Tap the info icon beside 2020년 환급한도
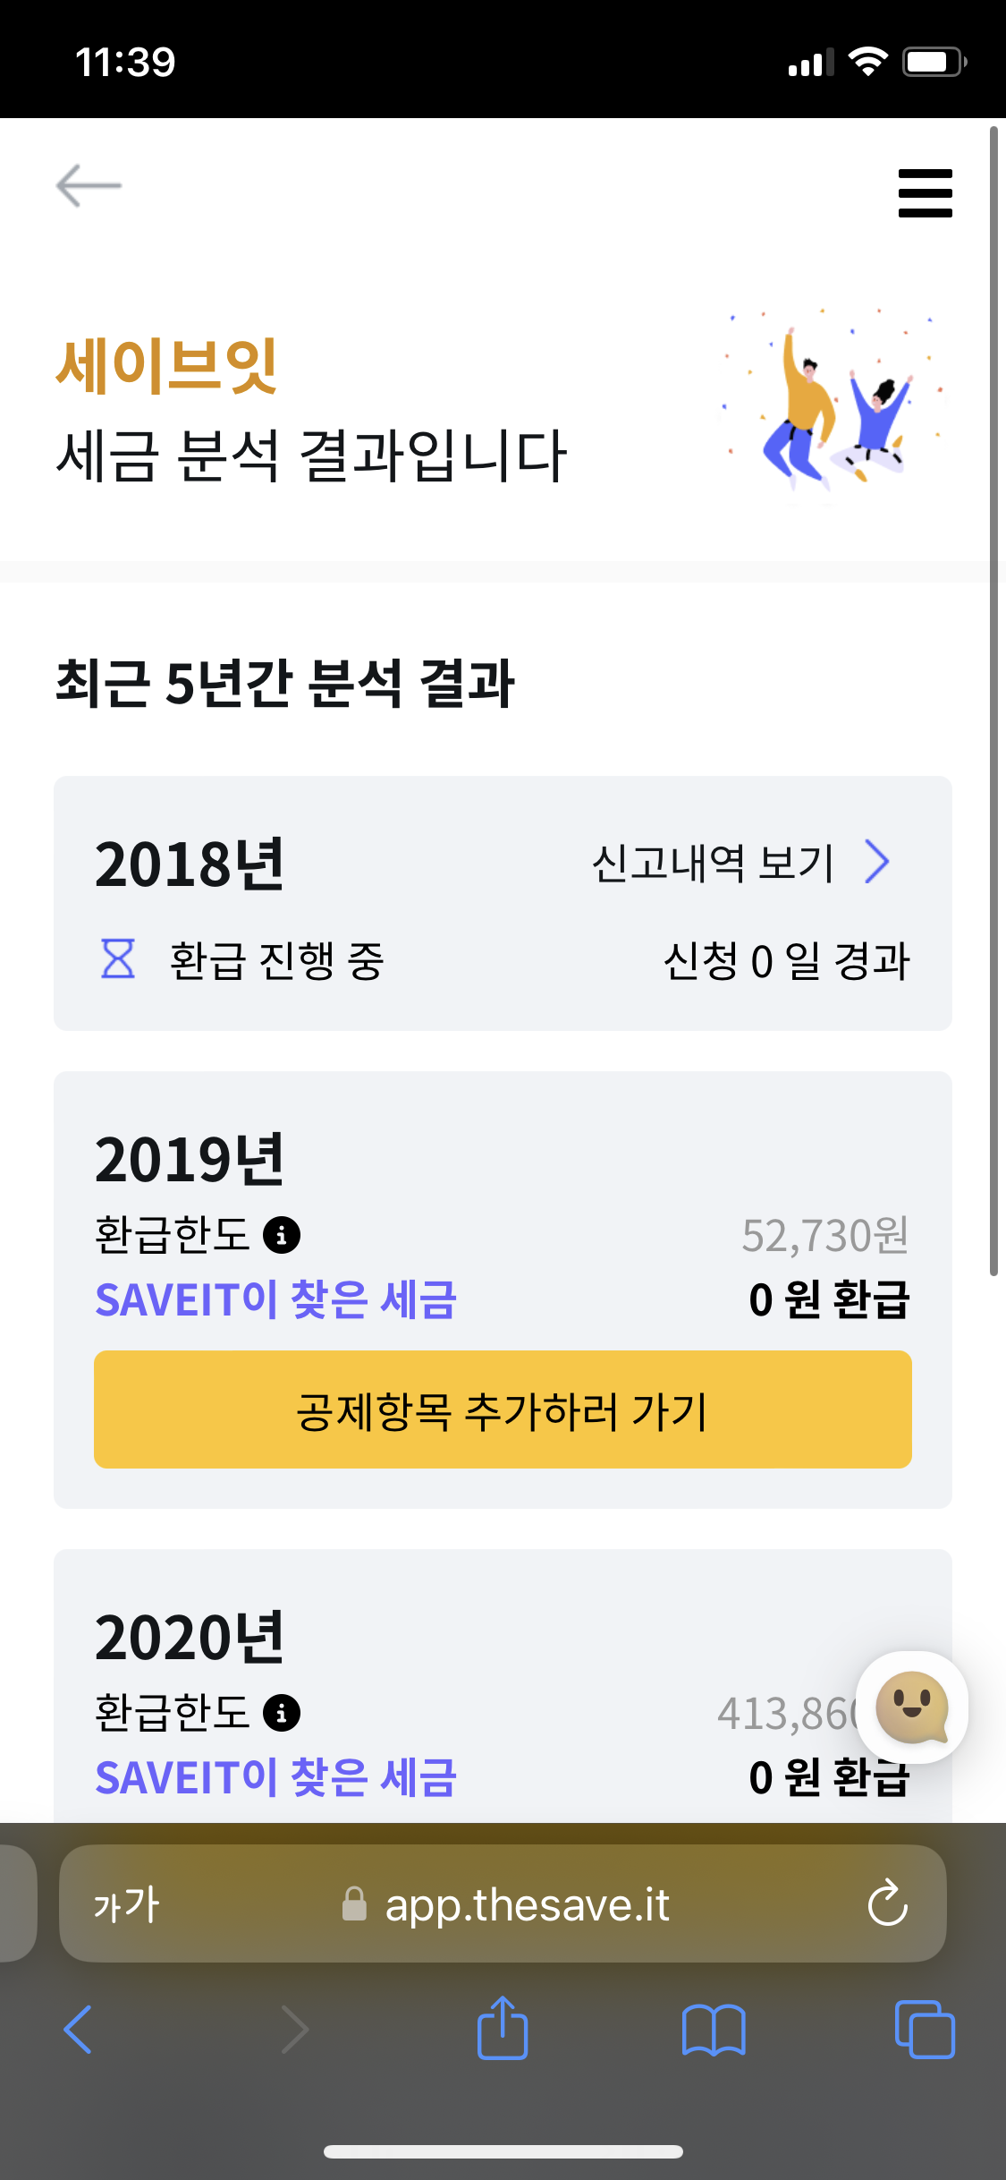This screenshot has width=1006, height=2180. pyautogui.click(x=282, y=1713)
